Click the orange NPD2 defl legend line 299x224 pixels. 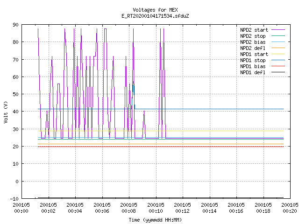278,48
